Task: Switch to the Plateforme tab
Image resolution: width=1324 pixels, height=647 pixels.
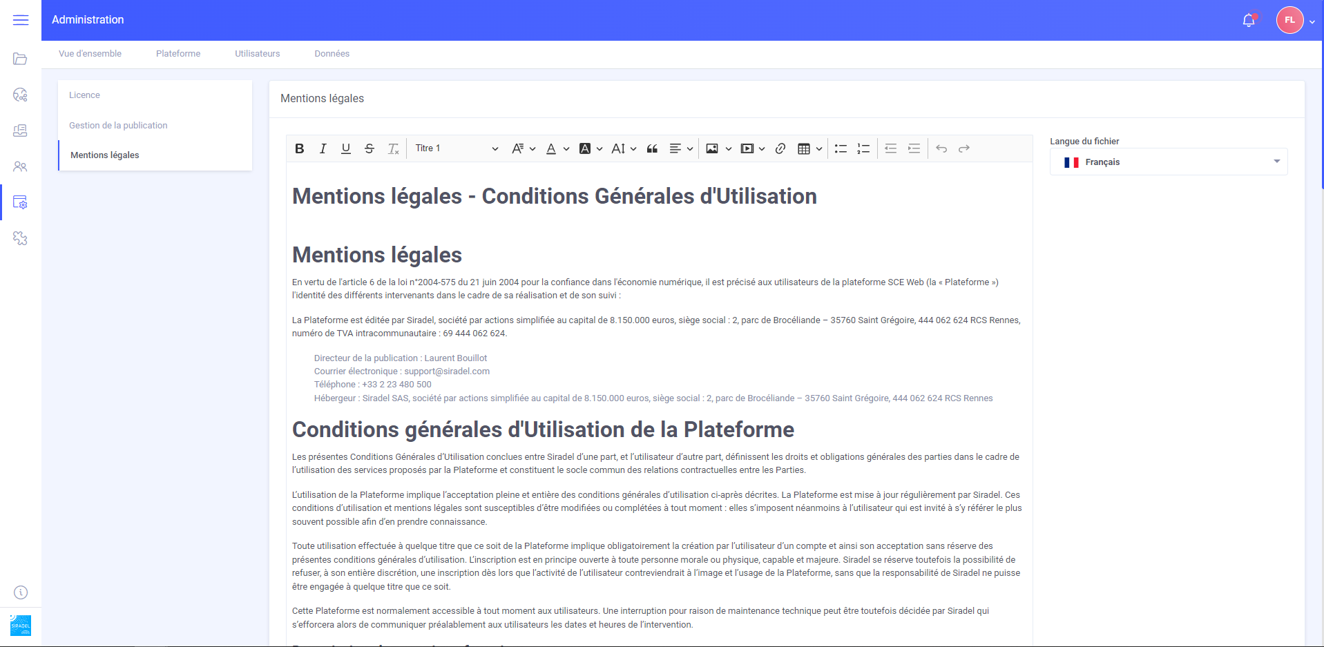Action: [178, 54]
